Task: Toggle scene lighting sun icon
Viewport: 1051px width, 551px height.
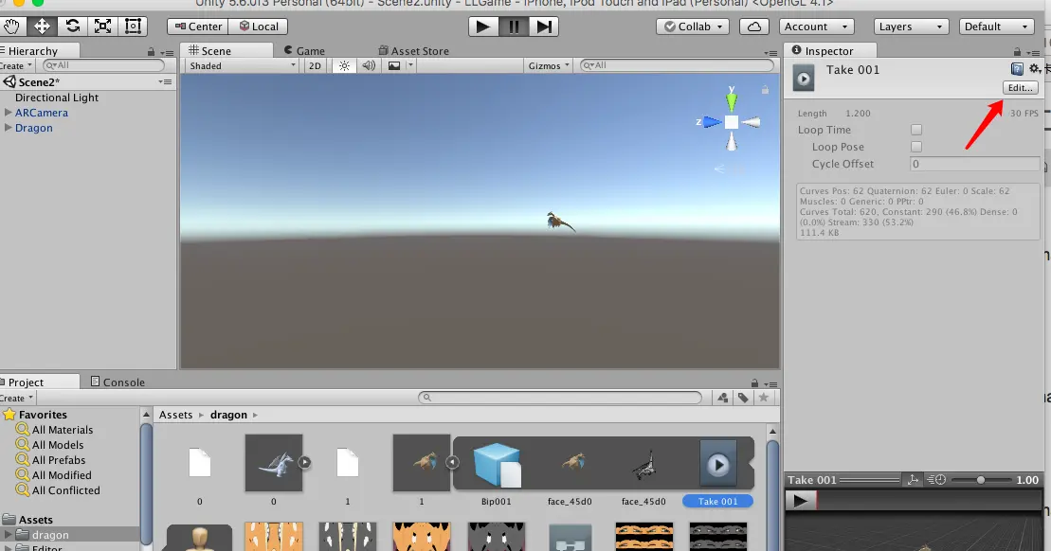Action: [344, 65]
